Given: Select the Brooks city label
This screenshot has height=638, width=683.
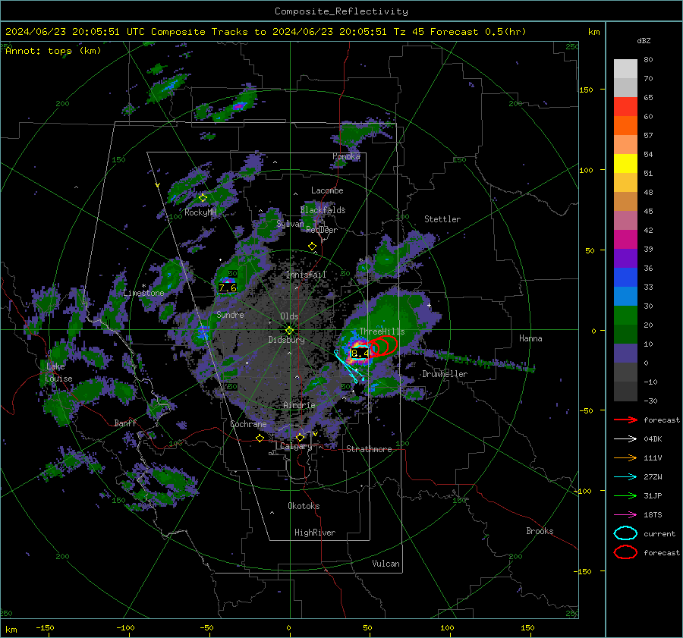Looking at the screenshot, I should 540,531.
